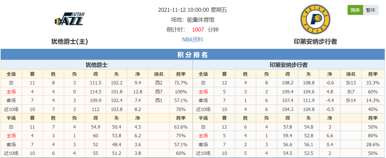Image resolution: width=386 pixels, height=158 pixels.
Task: Select Pacers full-game 主场 row label
Action: pyautogui.click(x=203, y=92)
